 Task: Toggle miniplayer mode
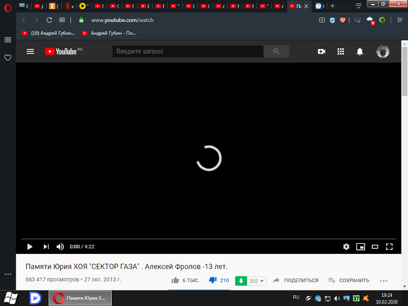(x=361, y=246)
